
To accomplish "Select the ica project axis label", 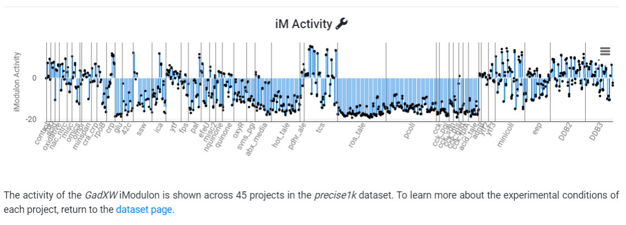I will [159, 128].
